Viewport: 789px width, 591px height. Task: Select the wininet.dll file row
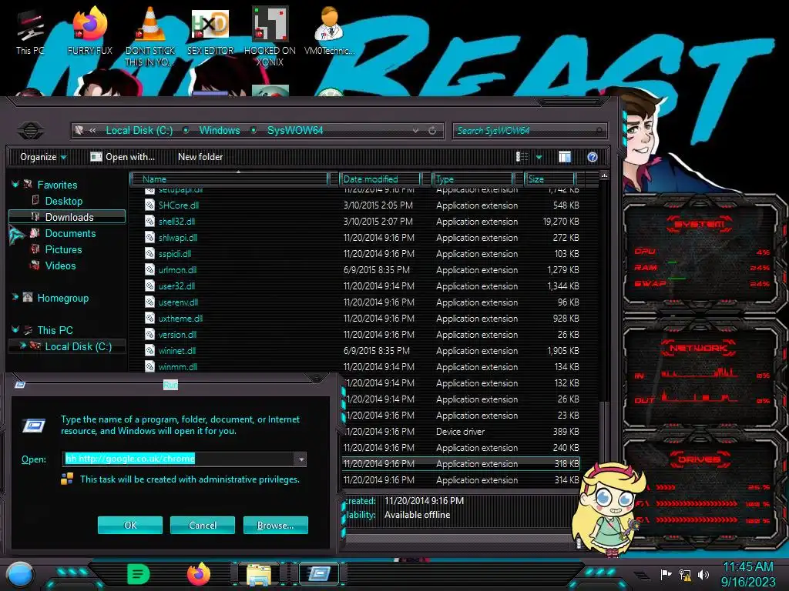[x=362, y=351]
